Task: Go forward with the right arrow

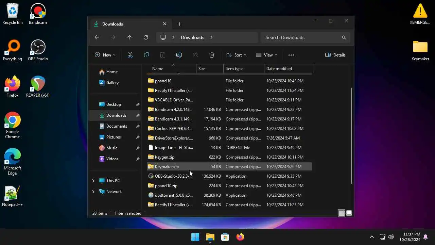Action: 113,37
